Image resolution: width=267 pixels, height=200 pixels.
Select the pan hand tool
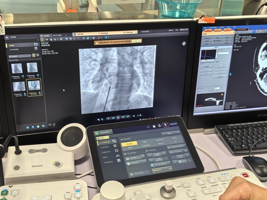pos(51,40)
